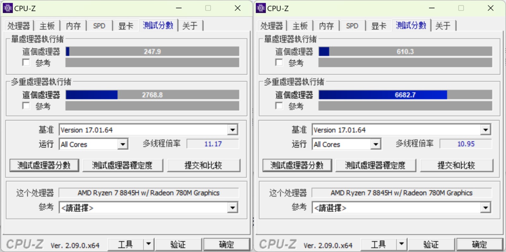Click 提交和比较 button in right window

click(x=457, y=165)
